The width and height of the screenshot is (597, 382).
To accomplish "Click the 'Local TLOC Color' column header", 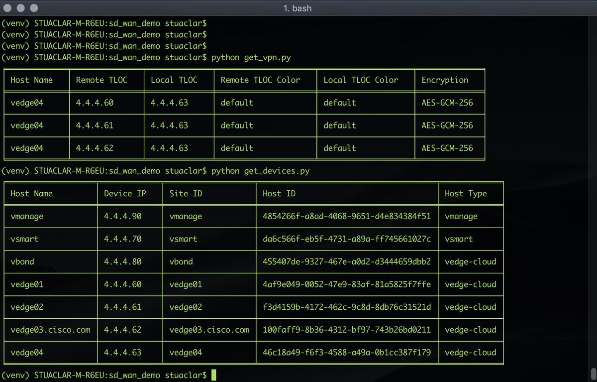I will [x=361, y=80].
